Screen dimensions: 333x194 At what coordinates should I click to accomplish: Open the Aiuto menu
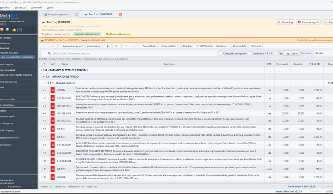coord(50,7)
